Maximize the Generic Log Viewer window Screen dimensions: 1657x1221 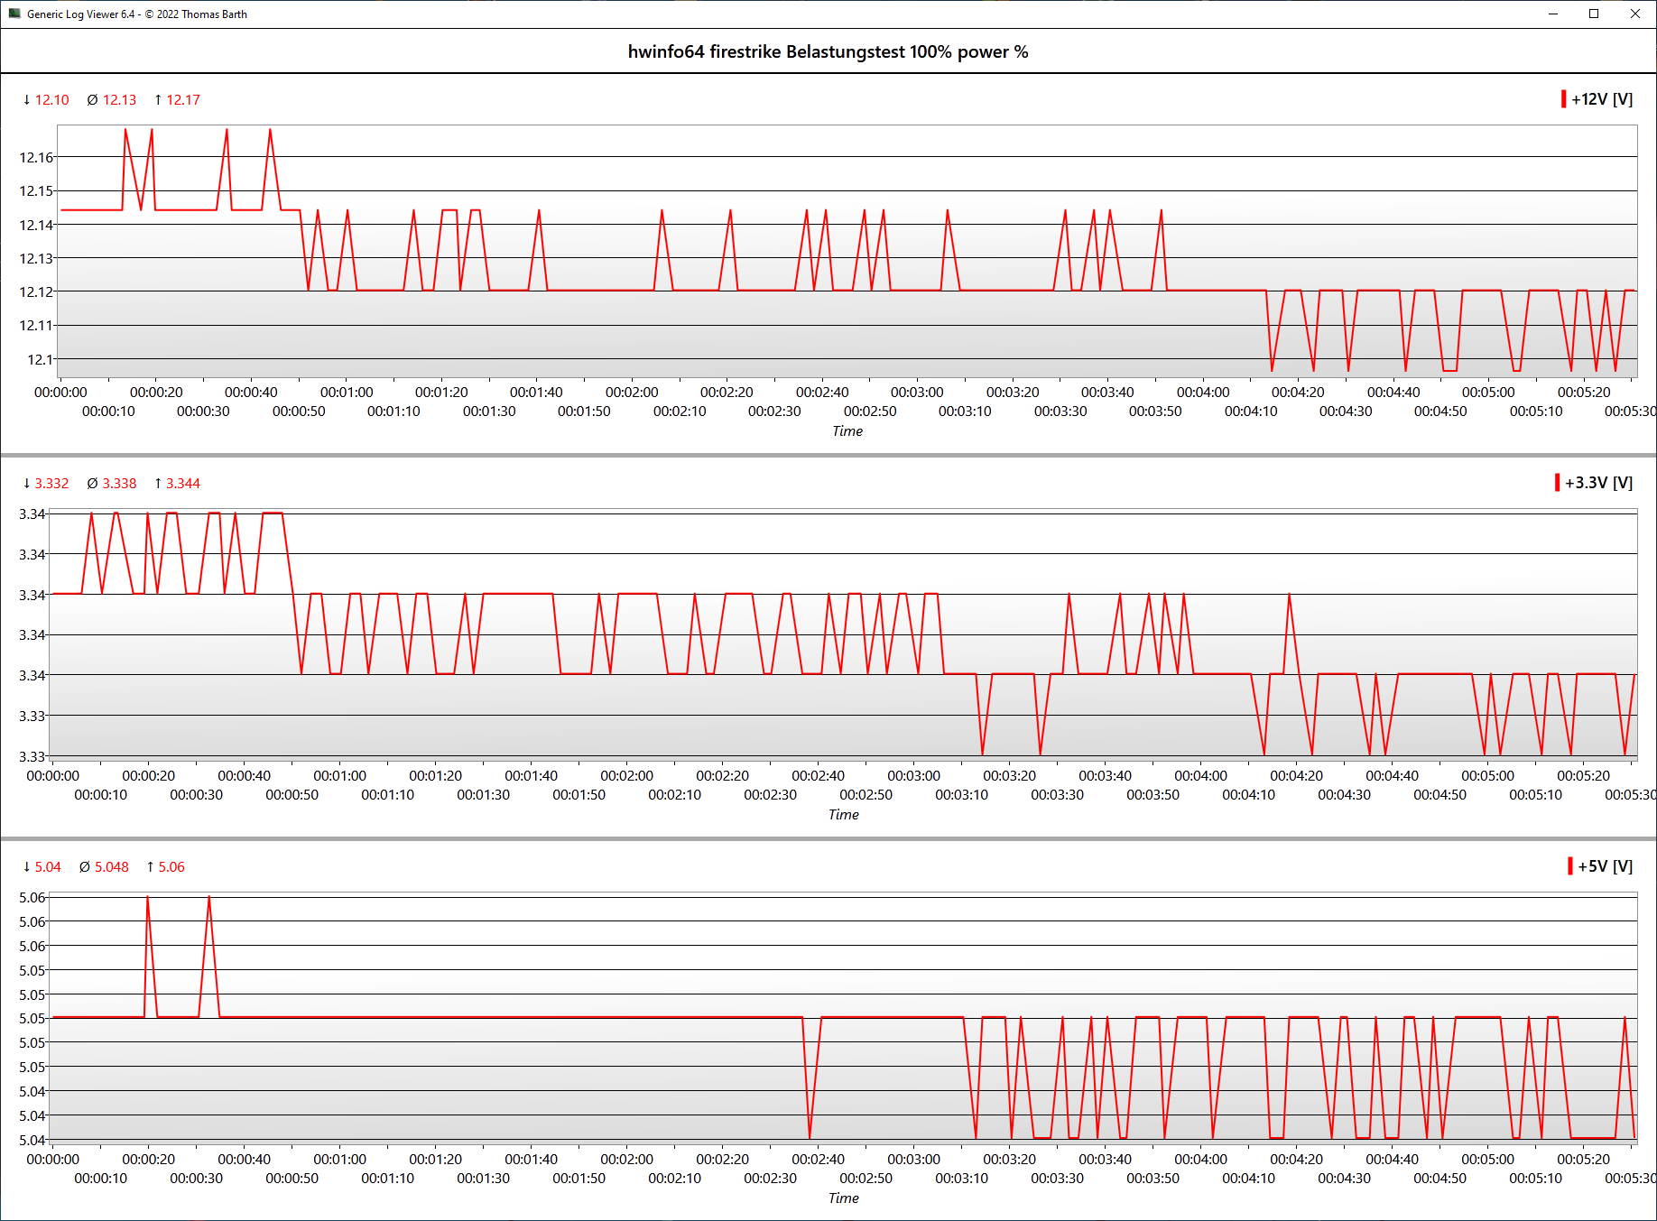(1594, 14)
